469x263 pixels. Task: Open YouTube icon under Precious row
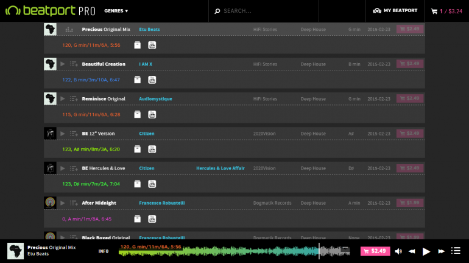click(x=152, y=45)
